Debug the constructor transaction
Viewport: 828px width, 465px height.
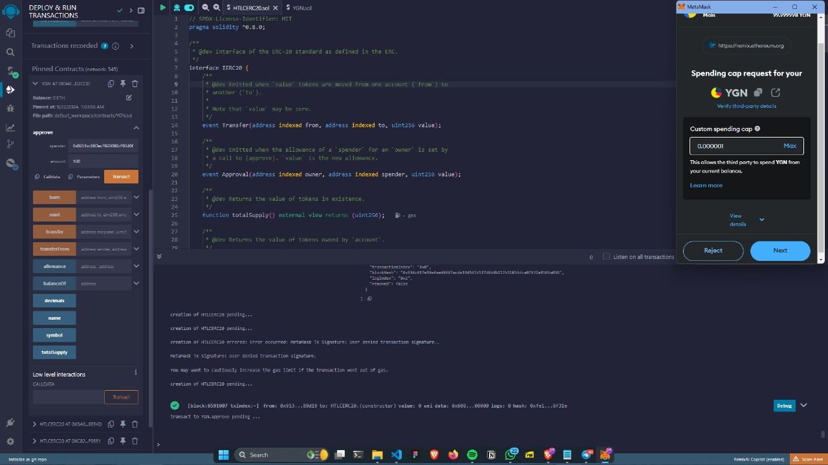(x=784, y=406)
